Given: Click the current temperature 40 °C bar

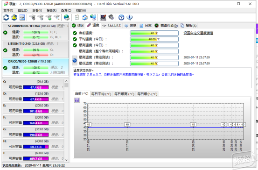Looking at the screenshot, I should pos(154,33).
